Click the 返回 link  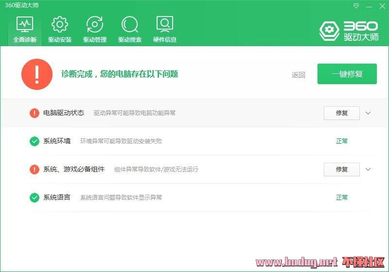[x=298, y=75]
